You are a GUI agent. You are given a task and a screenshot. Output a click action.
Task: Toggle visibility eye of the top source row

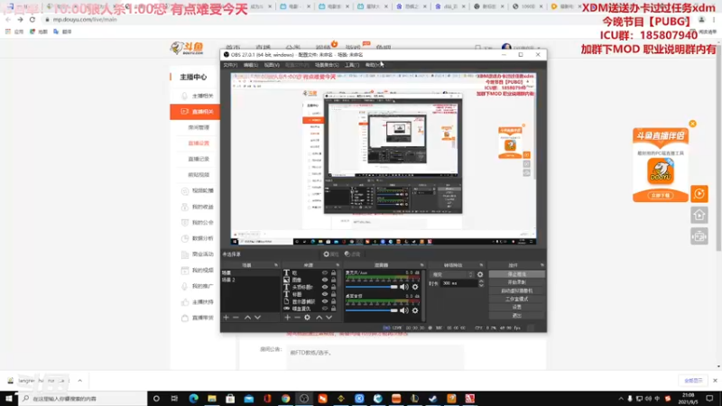pos(325,272)
